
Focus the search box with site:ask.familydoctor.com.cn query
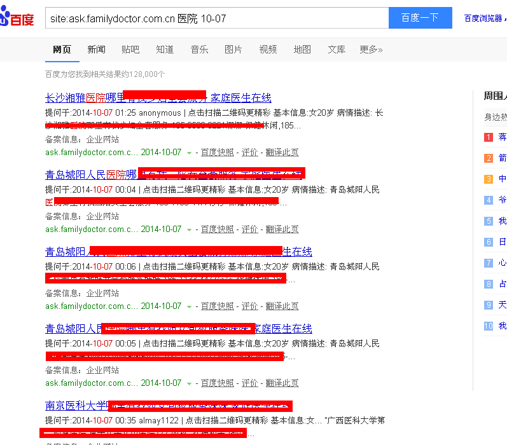coord(217,18)
